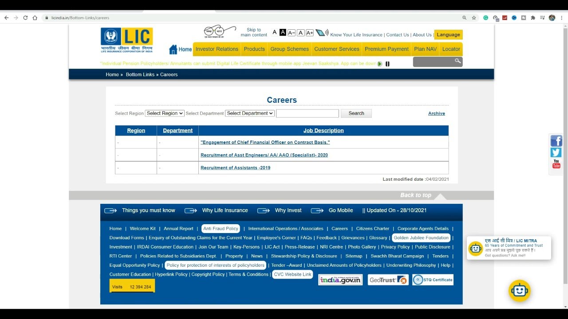Open the india.gov.in badge
568x319 pixels.
tap(340, 280)
